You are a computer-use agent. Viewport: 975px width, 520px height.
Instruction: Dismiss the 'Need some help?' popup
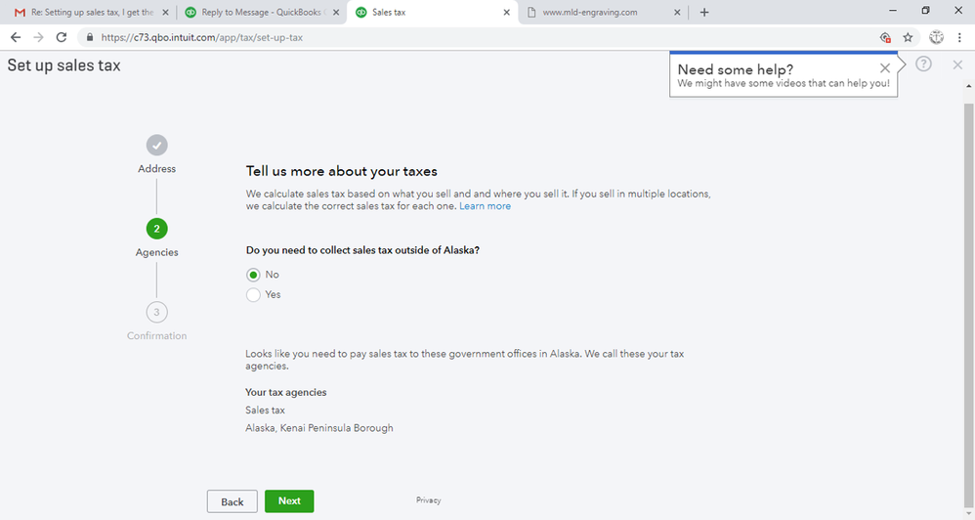tap(884, 68)
